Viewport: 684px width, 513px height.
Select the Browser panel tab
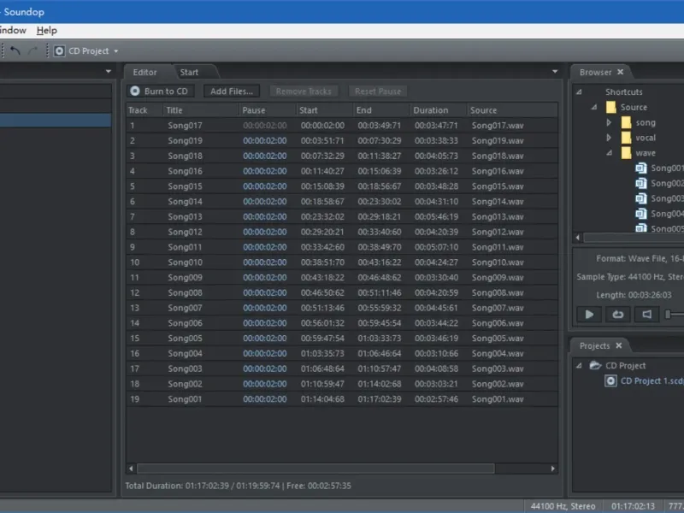point(595,72)
